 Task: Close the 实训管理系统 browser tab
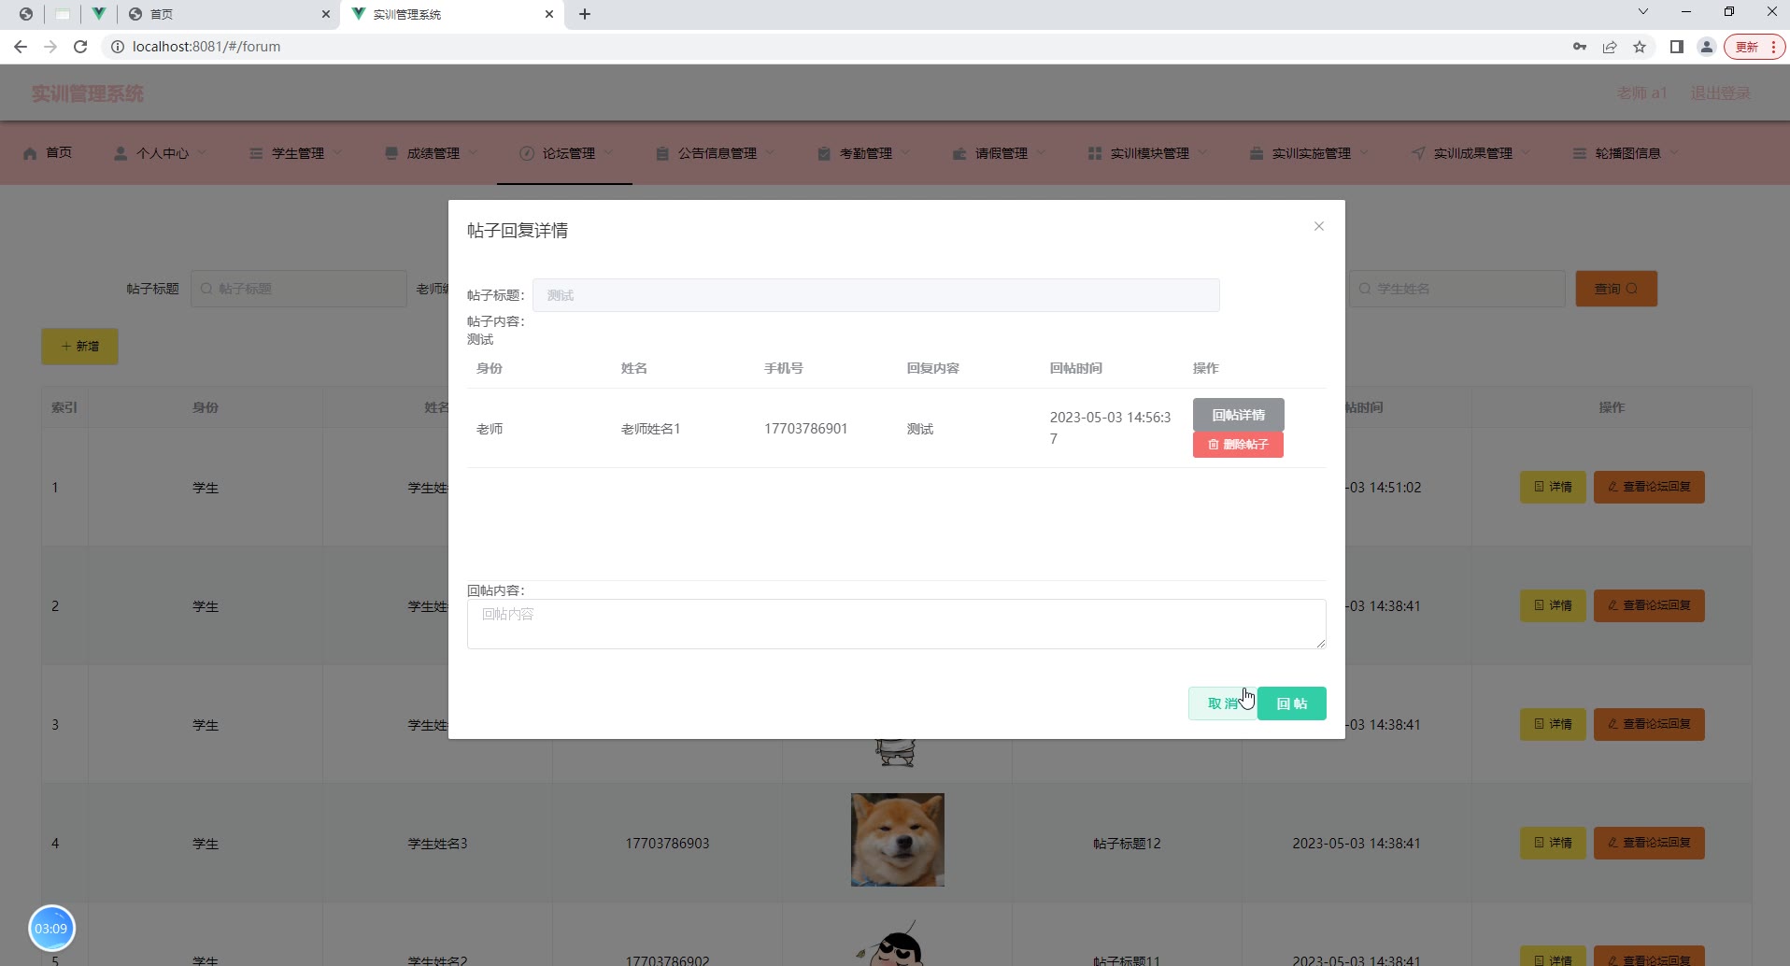tap(549, 14)
